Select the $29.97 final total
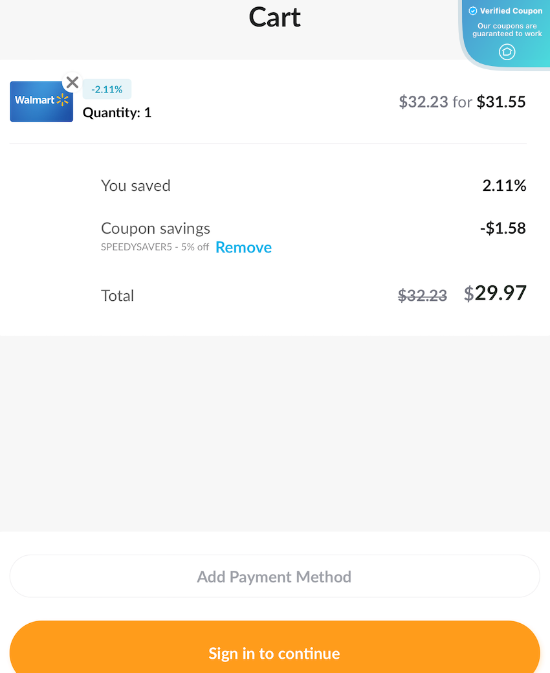Image resolution: width=550 pixels, height=673 pixels. (x=495, y=293)
